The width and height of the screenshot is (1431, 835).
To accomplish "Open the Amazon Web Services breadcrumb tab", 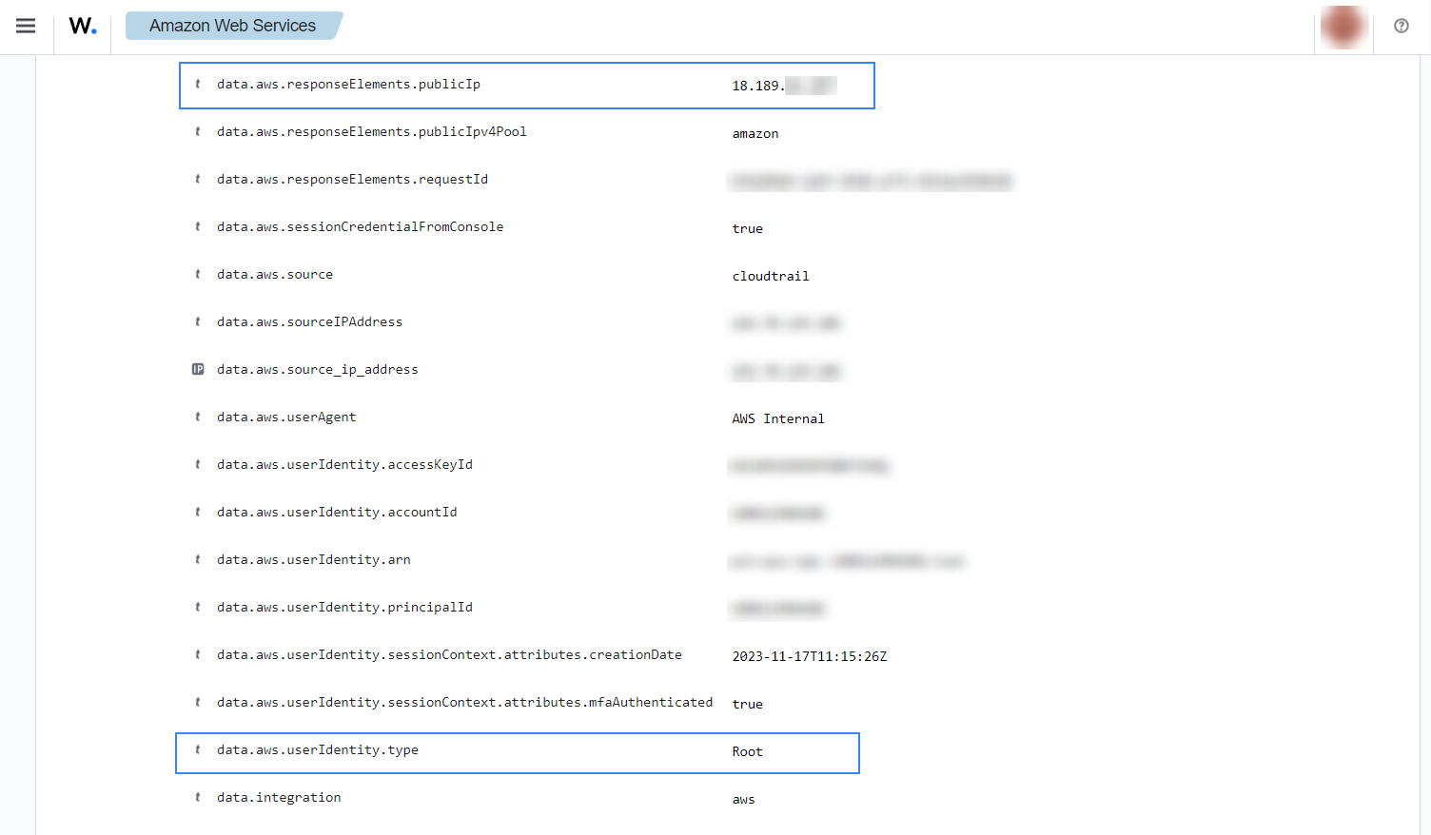I will pos(232,26).
